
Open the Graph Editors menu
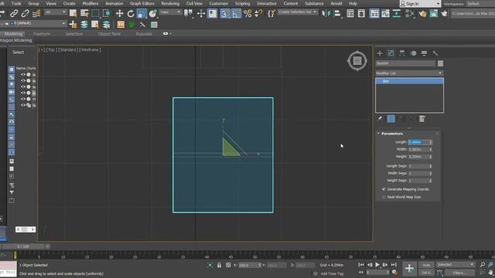(142, 3)
